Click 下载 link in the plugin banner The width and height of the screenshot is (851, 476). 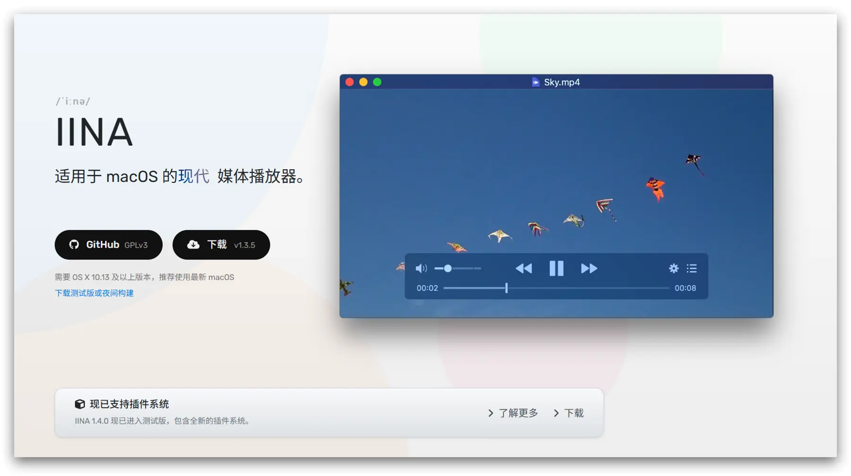coord(574,413)
